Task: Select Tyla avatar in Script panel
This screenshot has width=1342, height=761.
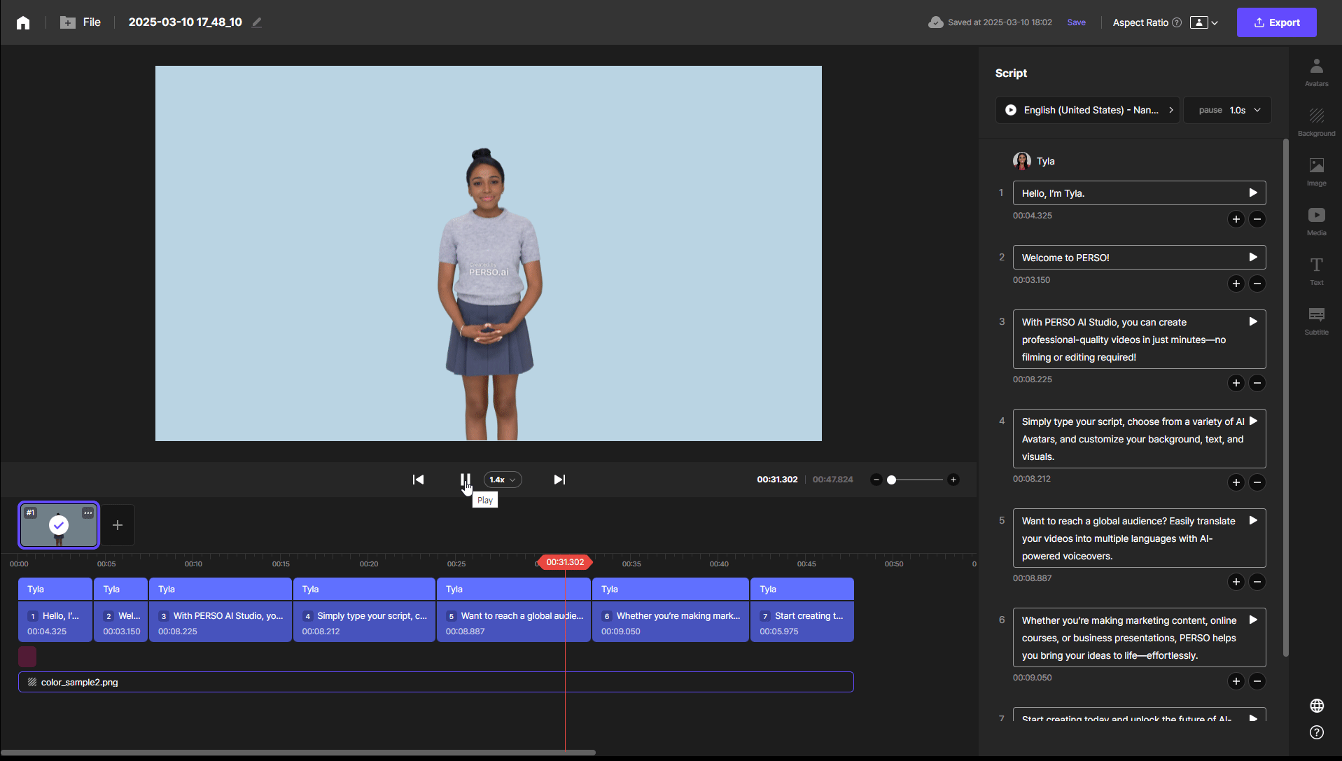Action: tap(1034, 161)
